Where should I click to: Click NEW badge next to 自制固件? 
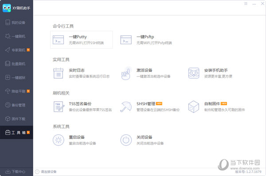tap(224, 103)
